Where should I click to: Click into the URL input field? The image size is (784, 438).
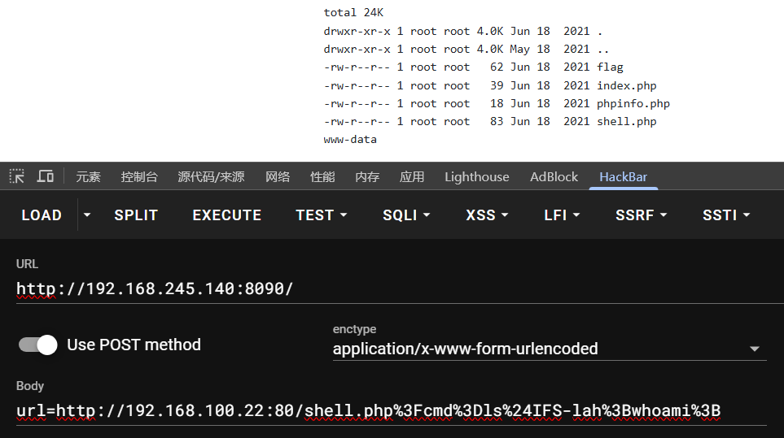click(391, 288)
